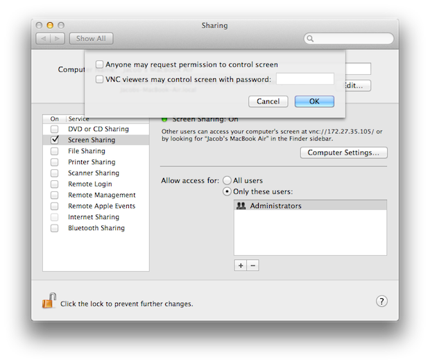
Task: Enable Printer Sharing checkbox
Action: coord(55,162)
